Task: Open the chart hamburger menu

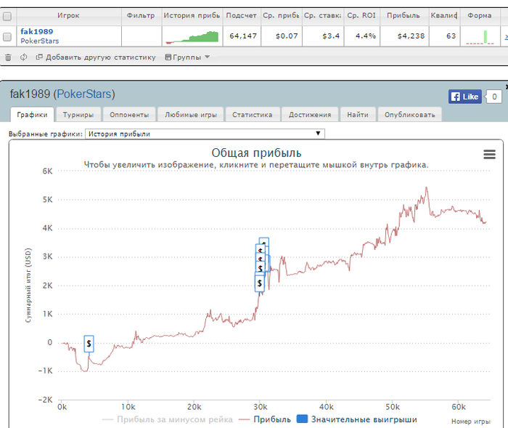Action: (x=489, y=154)
